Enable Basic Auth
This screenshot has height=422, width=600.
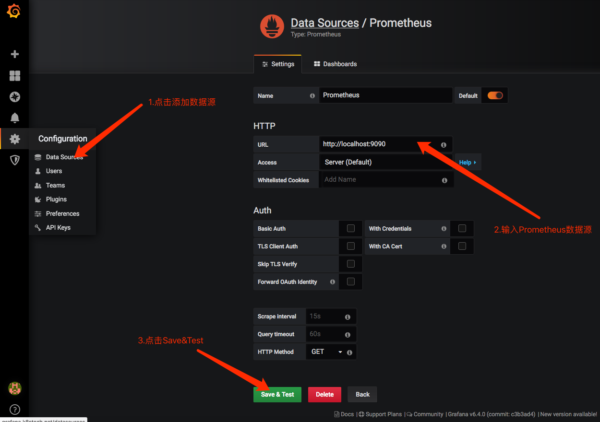click(x=350, y=228)
